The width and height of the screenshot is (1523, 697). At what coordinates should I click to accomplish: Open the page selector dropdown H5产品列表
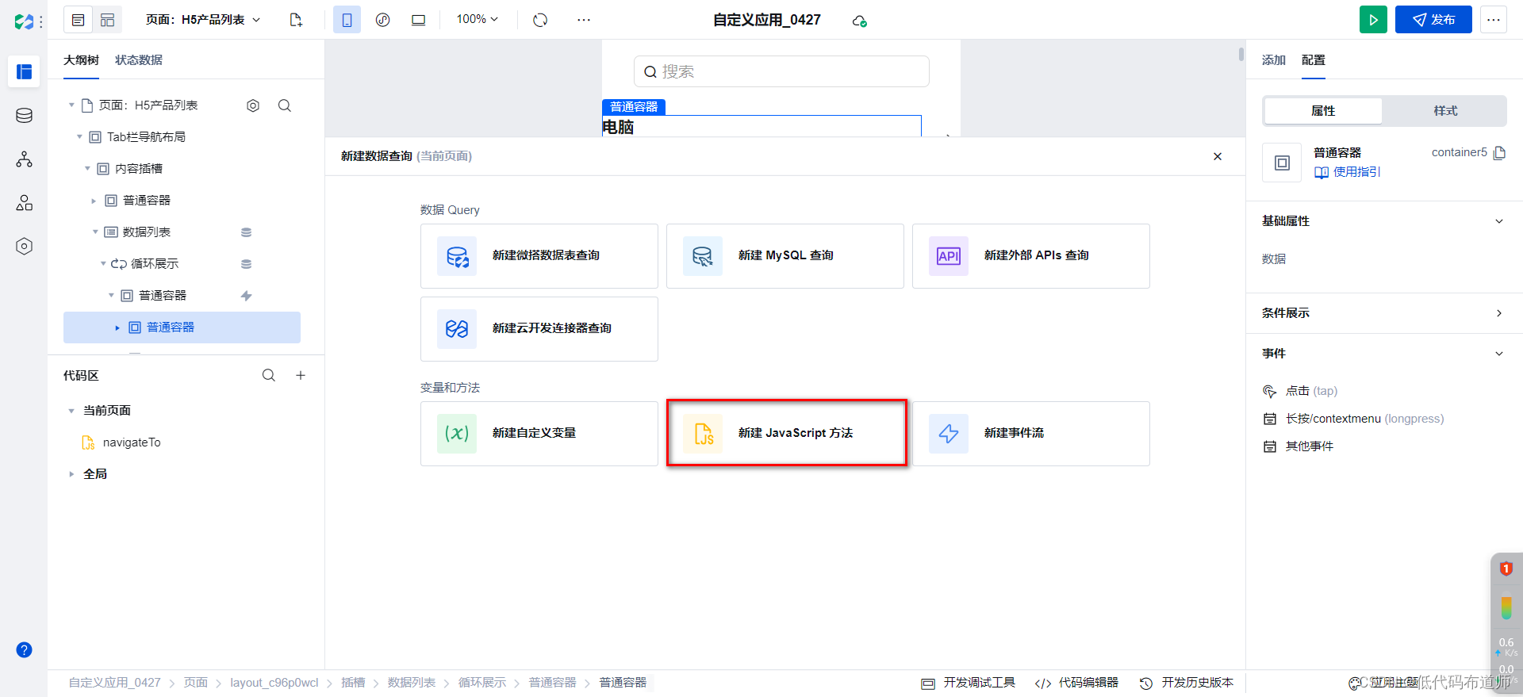click(x=203, y=20)
